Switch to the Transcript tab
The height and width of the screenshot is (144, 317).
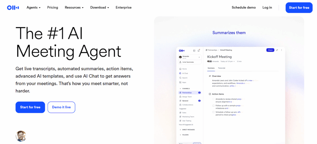[221, 68]
